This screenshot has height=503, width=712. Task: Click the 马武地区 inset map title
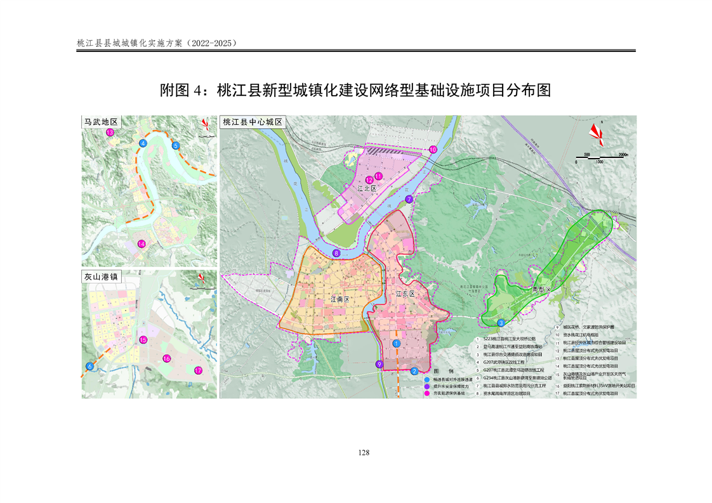click(101, 122)
